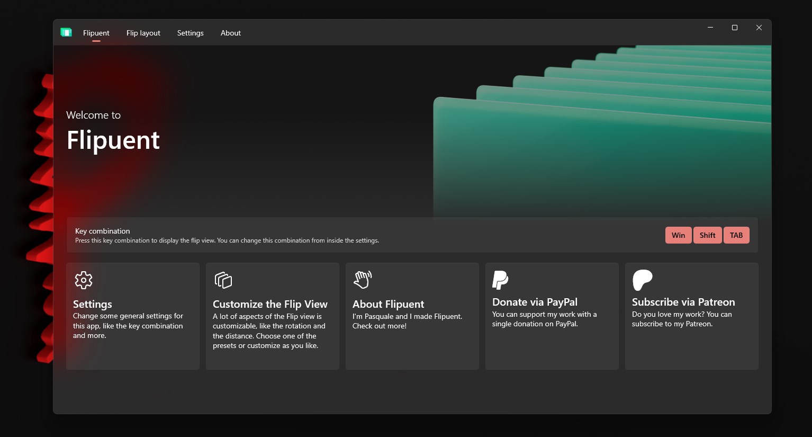Click the TAB key button

pos(736,235)
